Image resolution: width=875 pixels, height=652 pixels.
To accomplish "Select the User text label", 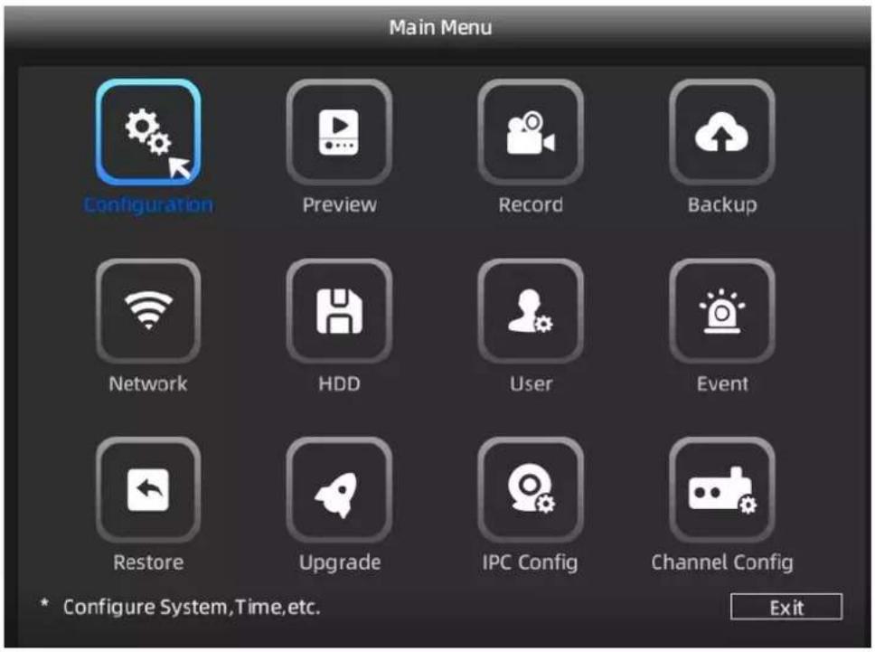I will 531,383.
